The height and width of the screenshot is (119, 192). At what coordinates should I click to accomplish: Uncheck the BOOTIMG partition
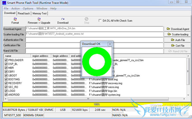(x=6, y=79)
